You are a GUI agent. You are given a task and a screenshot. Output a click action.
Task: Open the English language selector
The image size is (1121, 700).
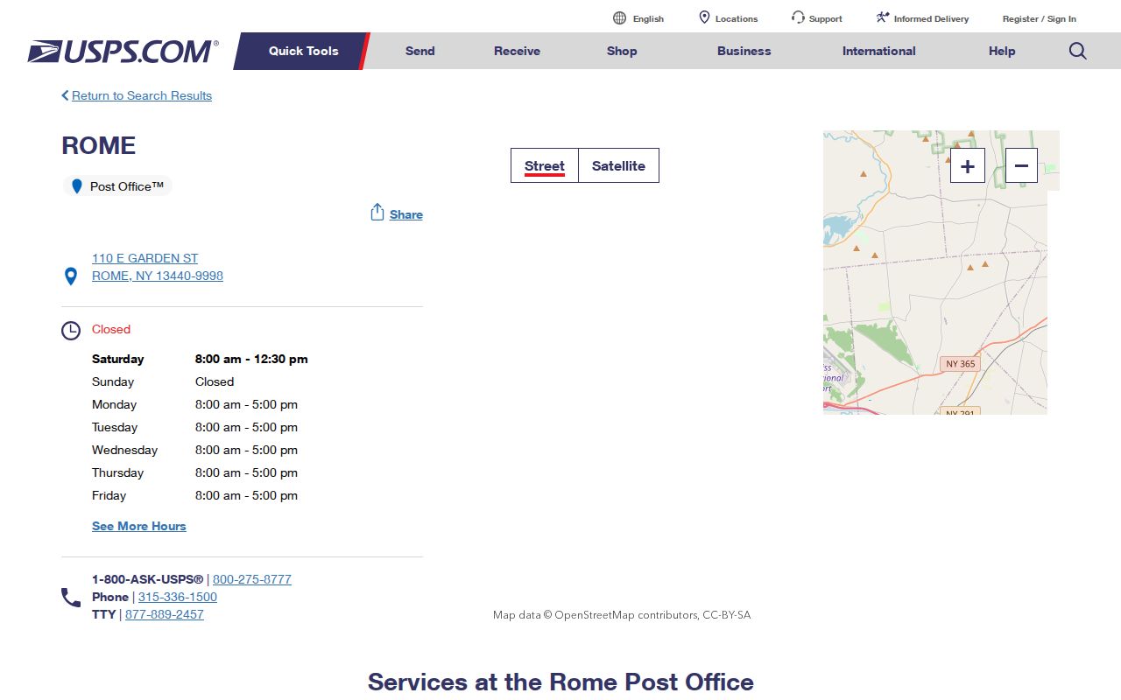(x=648, y=18)
